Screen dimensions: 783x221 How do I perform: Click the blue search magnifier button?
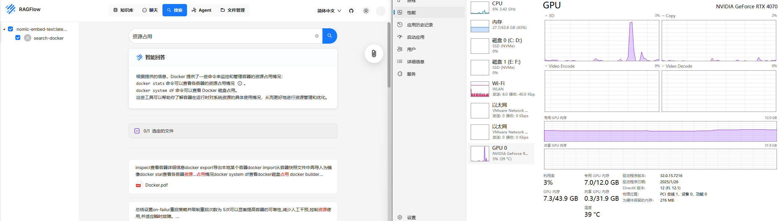pyautogui.click(x=329, y=36)
